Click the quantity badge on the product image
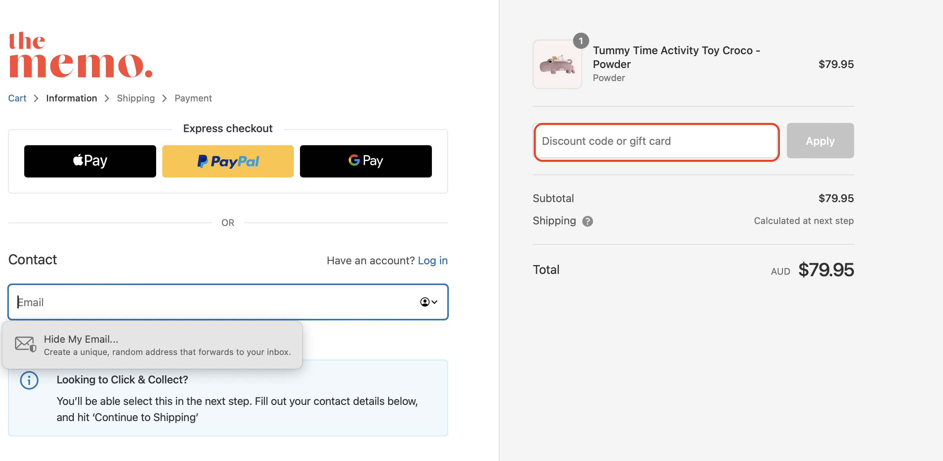943x461 pixels. [581, 41]
